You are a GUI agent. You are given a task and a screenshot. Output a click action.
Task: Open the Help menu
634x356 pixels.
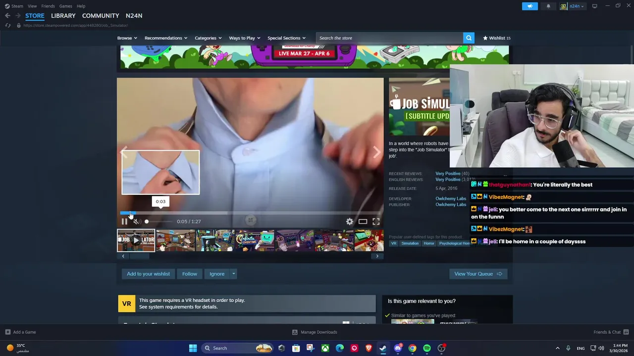pyautogui.click(x=81, y=6)
